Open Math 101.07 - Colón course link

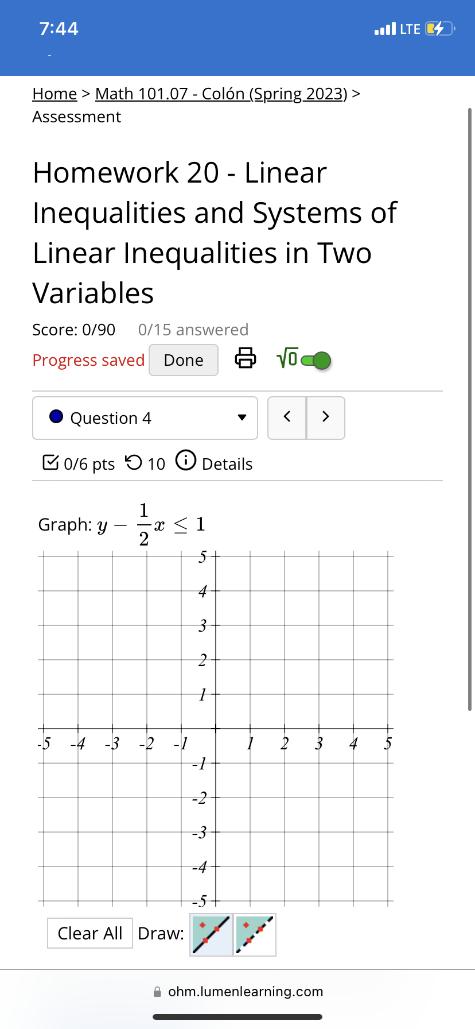(221, 94)
